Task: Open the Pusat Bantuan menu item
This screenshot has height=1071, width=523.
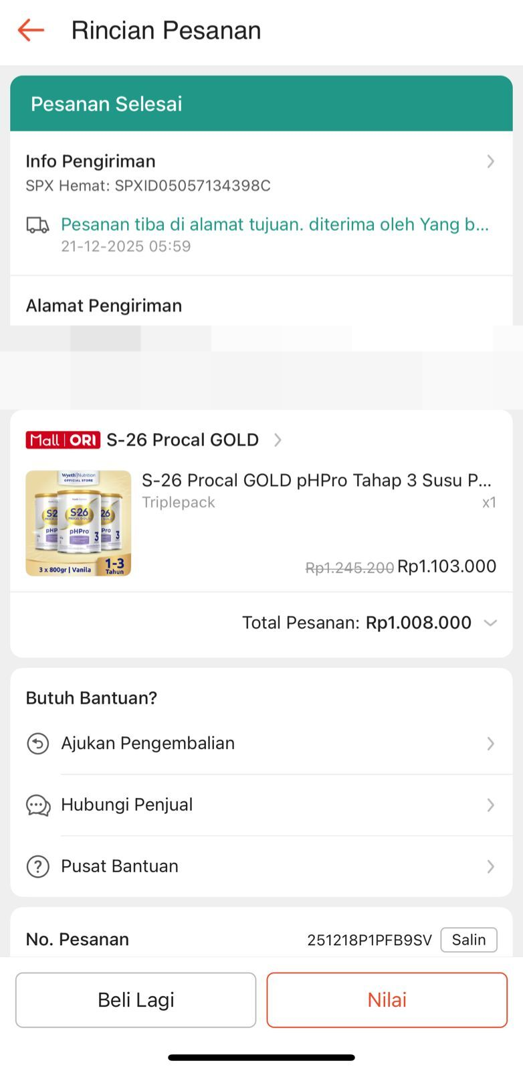Action: [120, 866]
